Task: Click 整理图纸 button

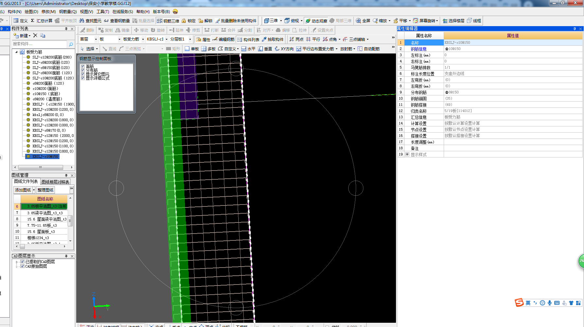Action: (45, 190)
